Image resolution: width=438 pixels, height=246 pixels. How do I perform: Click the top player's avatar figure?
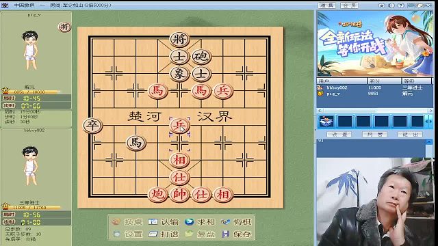tap(30, 50)
